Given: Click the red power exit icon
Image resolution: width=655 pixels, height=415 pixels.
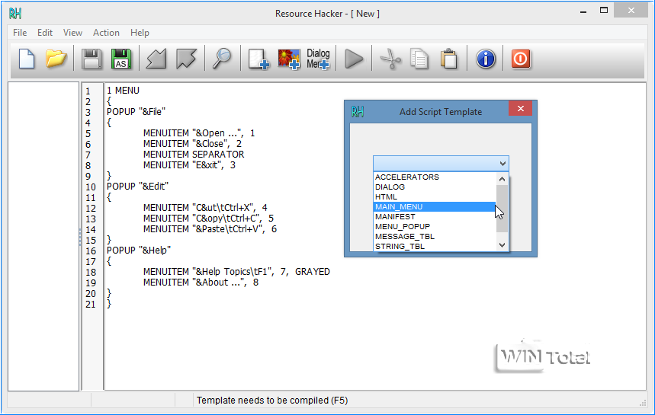Looking at the screenshot, I should [x=521, y=59].
